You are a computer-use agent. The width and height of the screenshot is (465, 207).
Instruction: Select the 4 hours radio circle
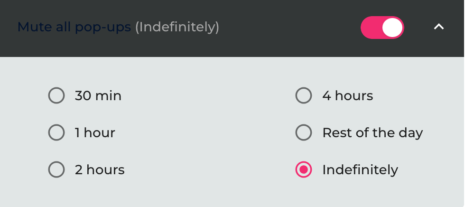click(x=304, y=96)
